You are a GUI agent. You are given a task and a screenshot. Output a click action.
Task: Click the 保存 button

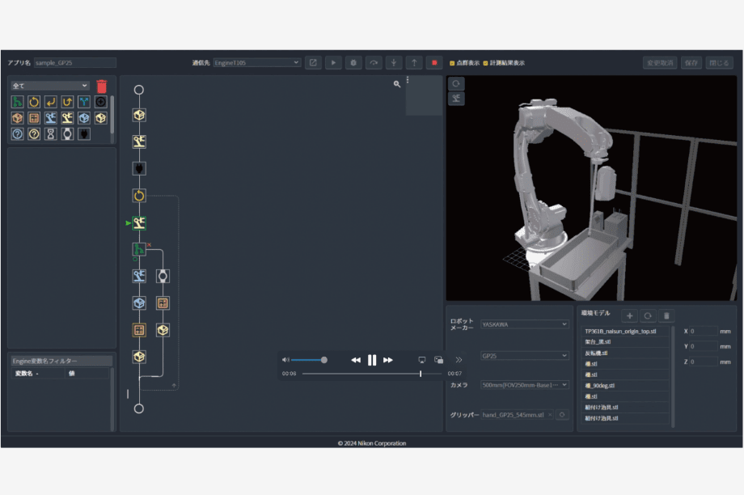pyautogui.click(x=691, y=62)
